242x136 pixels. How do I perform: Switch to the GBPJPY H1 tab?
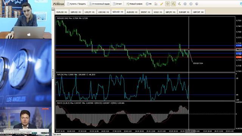pos(171,12)
